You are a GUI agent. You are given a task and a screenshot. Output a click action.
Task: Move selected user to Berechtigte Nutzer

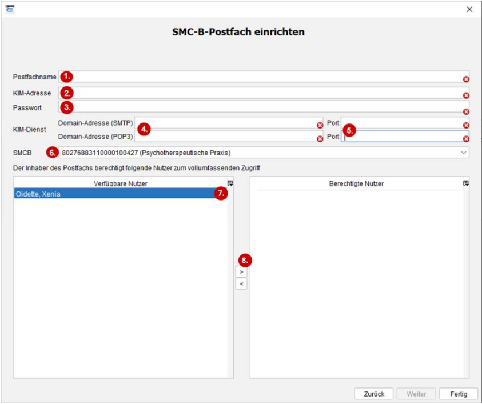(241, 272)
